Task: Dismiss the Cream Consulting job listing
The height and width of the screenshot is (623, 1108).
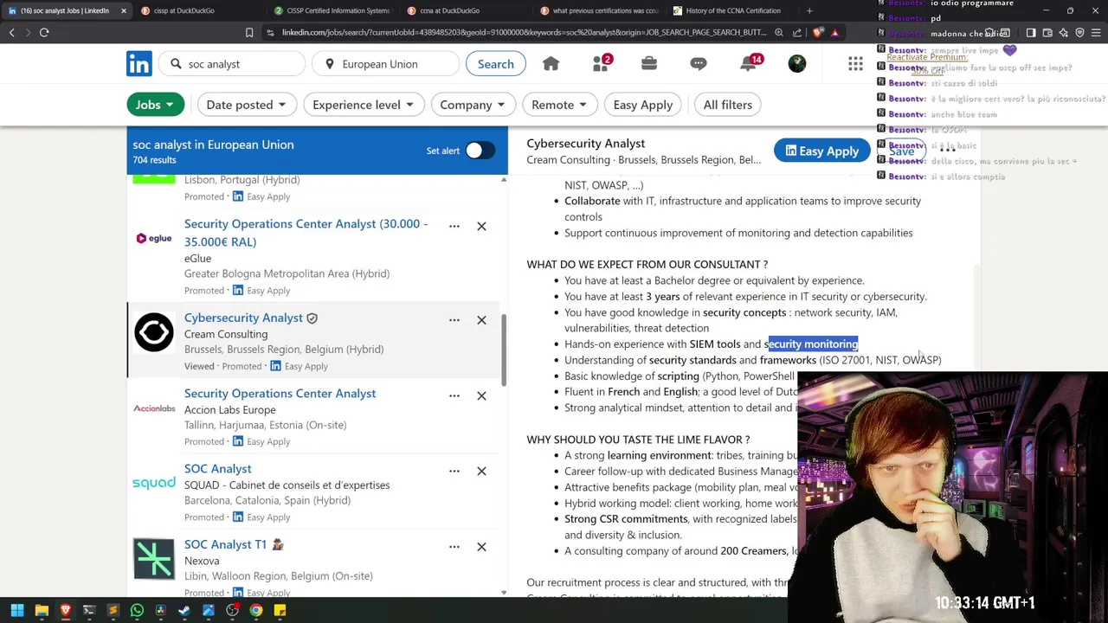Action: [x=481, y=320]
